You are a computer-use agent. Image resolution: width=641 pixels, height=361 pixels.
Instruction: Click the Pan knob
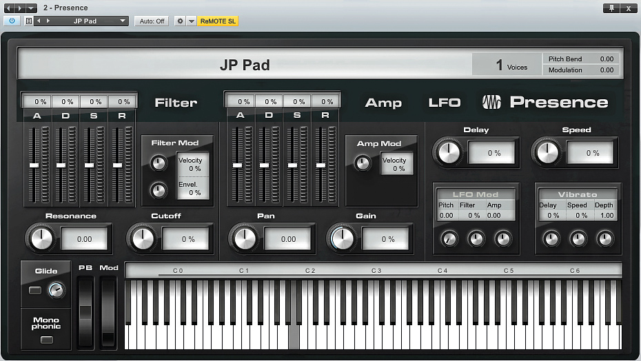pos(245,239)
